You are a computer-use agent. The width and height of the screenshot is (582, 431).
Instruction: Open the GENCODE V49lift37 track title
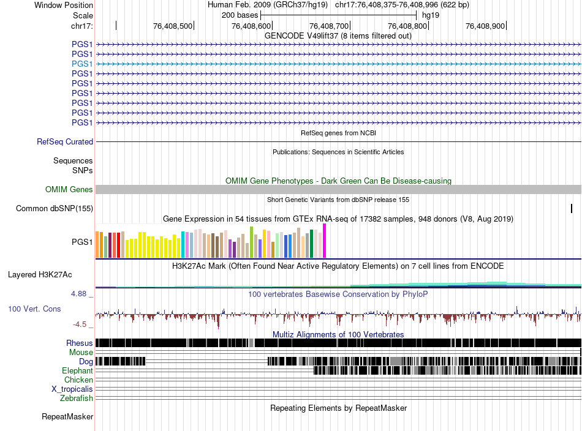338,36
